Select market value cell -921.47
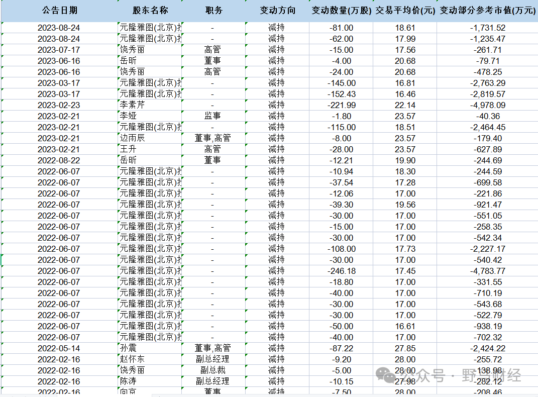This screenshot has width=538, height=397. (488, 205)
